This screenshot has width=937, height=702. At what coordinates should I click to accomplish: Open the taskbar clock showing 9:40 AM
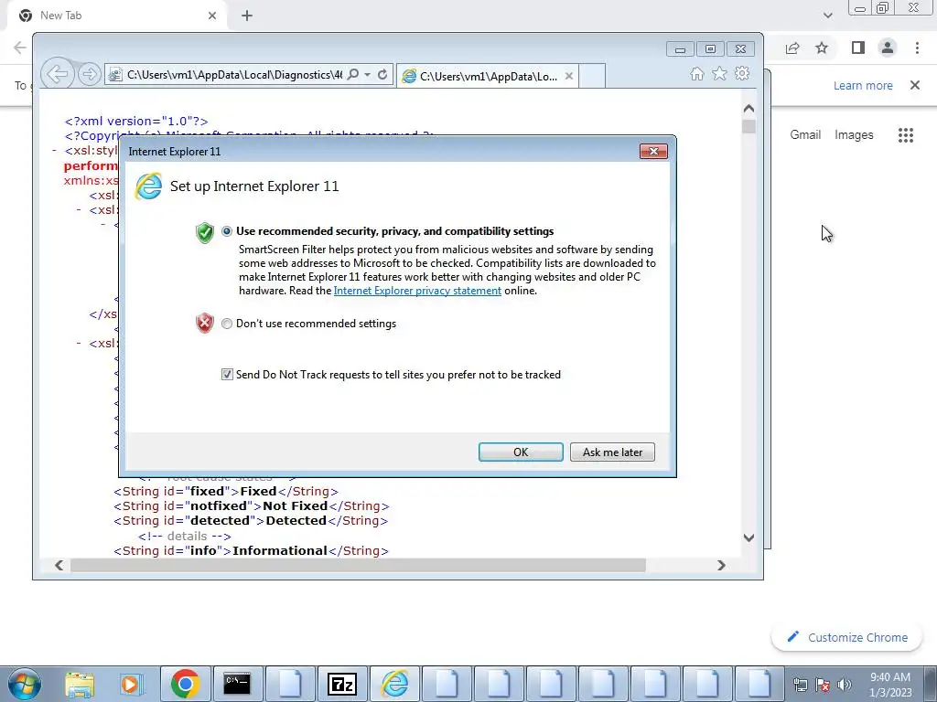[x=890, y=685]
